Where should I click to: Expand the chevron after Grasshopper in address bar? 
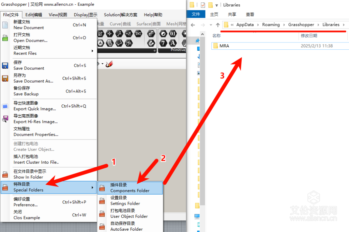pyautogui.click(x=318, y=25)
